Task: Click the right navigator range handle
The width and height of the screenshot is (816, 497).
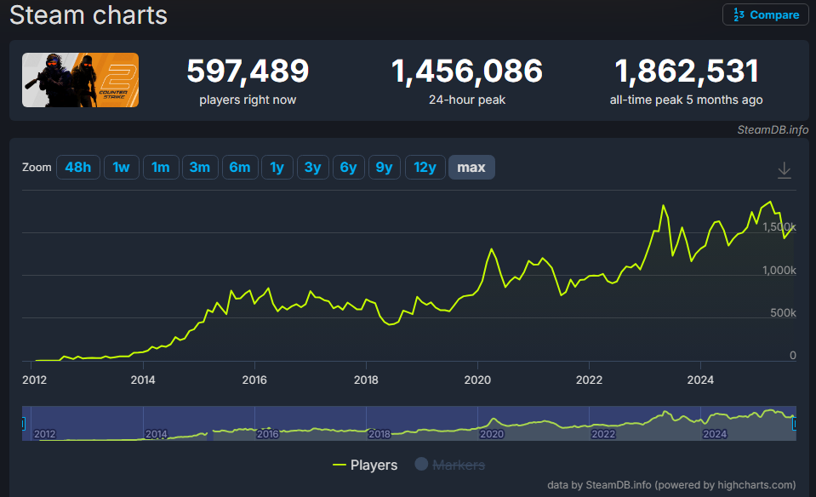Action: (794, 424)
